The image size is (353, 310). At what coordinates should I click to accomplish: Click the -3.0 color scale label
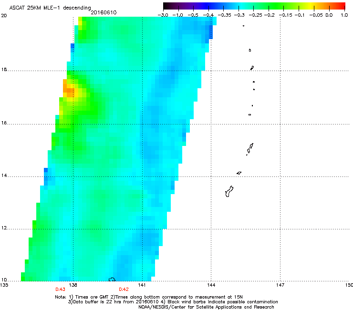[163, 15]
